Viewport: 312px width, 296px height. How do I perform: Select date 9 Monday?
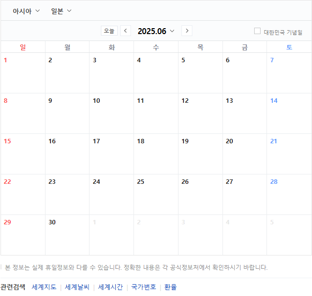[50, 101]
